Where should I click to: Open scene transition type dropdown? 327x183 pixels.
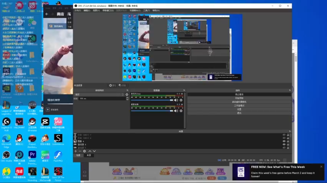pyautogui.click(x=99, y=95)
